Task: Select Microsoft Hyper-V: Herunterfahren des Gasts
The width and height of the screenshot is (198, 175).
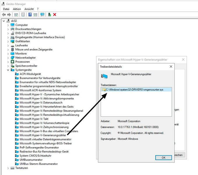Action: coord(47,106)
